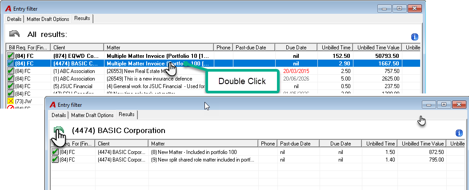Sort by Unbilled Time Value in All results window

click(x=378, y=48)
